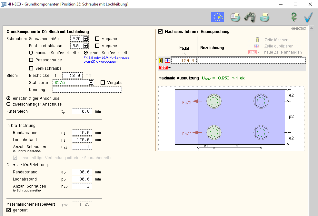
Task: Open the Stahlsorte S275 dropdown
Action: tap(91, 83)
